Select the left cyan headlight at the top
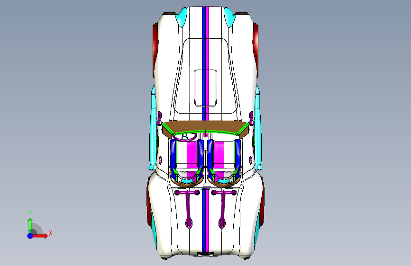This screenshot has width=411, height=266. tap(182, 17)
